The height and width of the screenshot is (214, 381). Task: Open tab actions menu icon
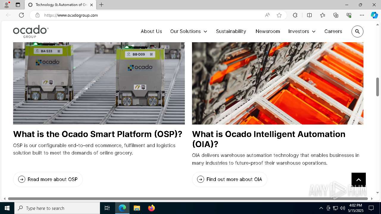point(18,5)
